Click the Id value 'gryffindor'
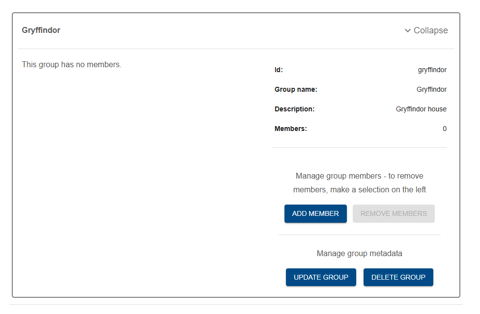 click(x=432, y=70)
